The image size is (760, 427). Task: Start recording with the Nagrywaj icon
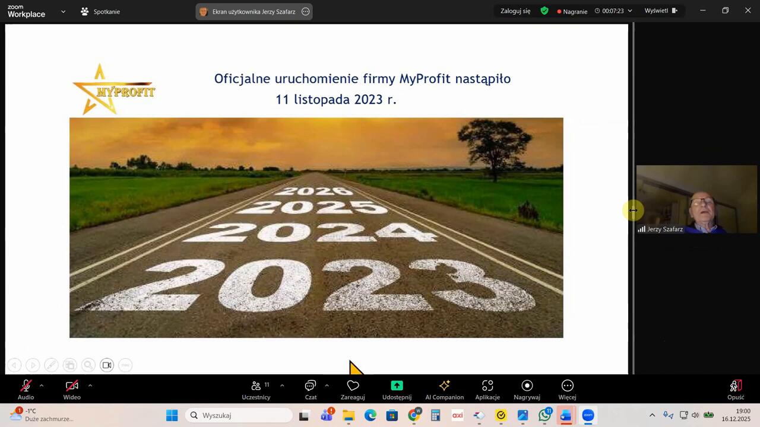click(527, 389)
